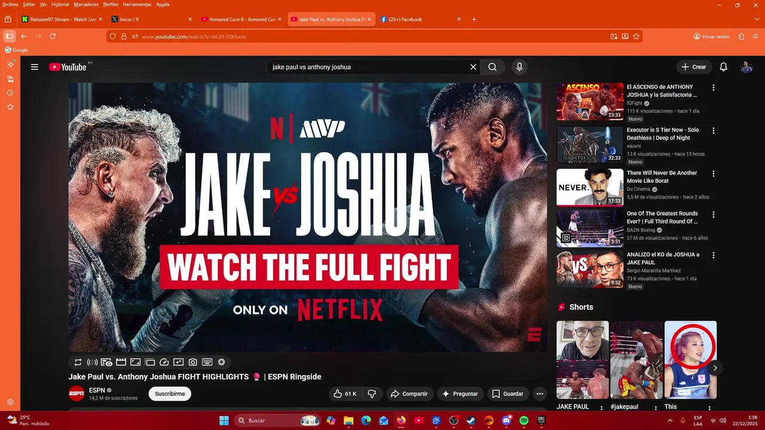765x430 pixels.
Task: Open YouTube notifications bell
Action: pyautogui.click(x=723, y=67)
